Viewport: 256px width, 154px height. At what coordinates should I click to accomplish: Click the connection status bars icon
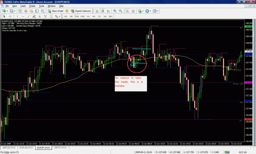click(x=227, y=152)
